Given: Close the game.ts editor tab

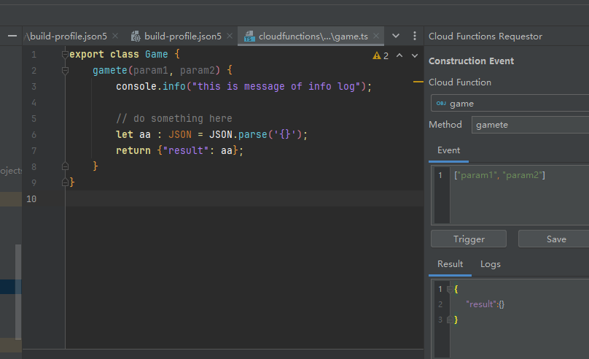Looking at the screenshot, I should [x=377, y=36].
